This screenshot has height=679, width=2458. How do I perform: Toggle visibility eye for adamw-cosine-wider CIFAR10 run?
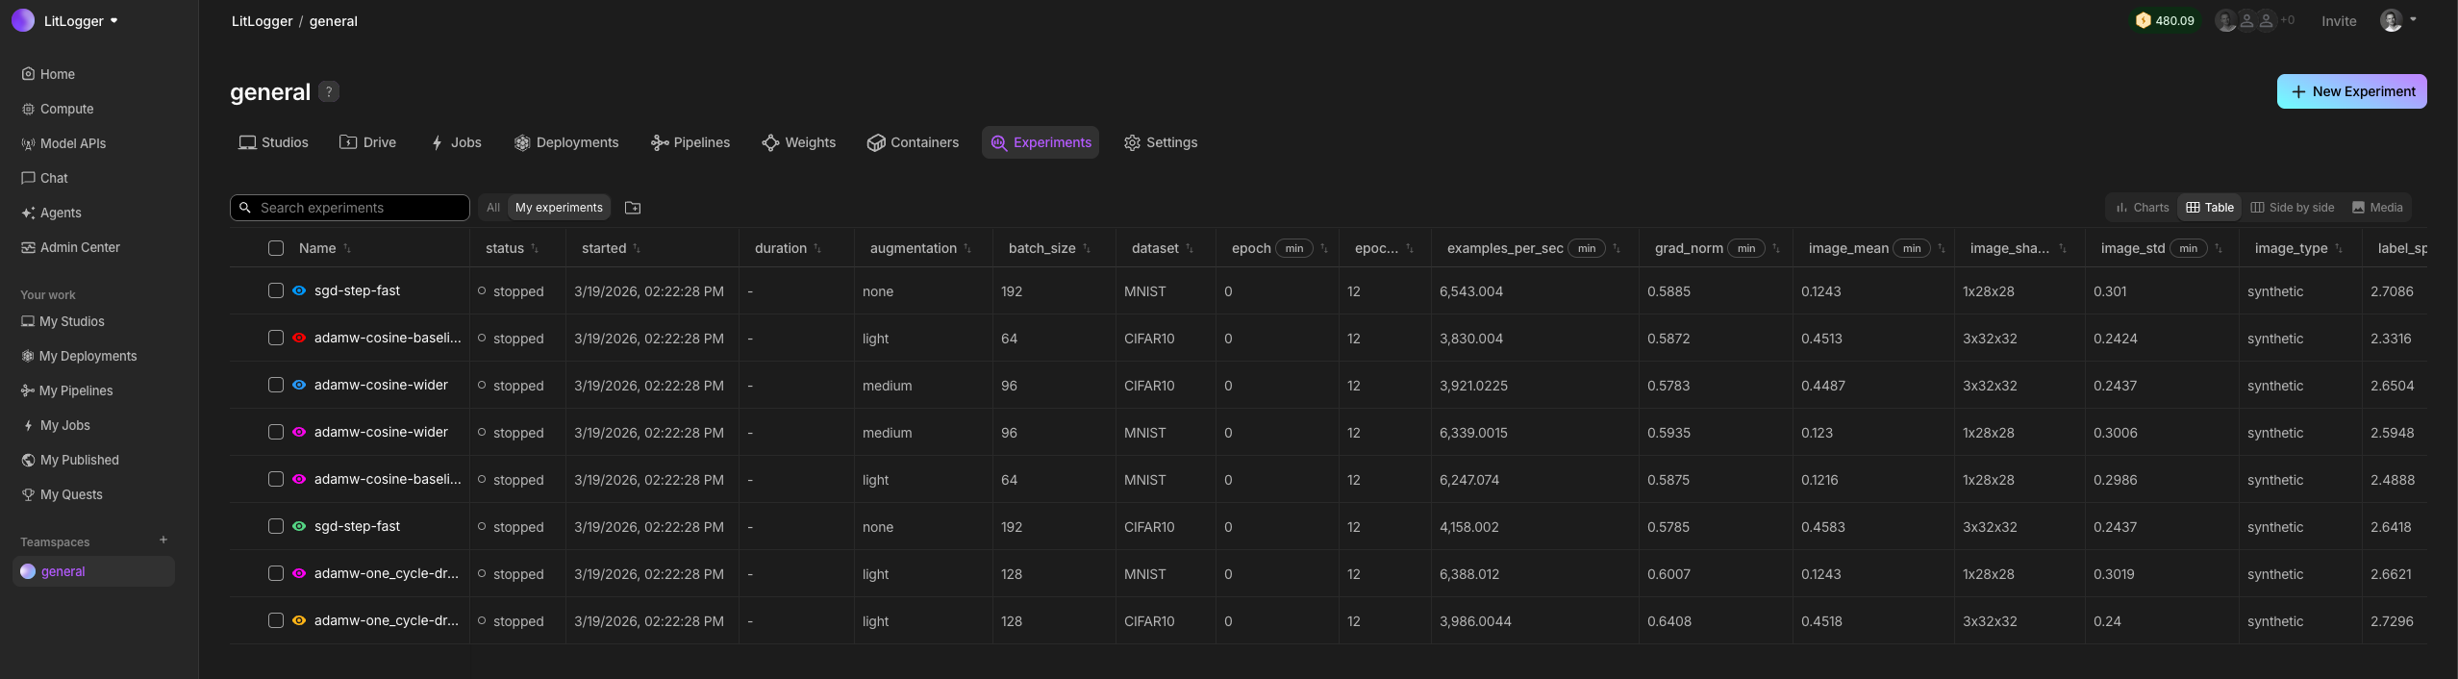coord(299,385)
